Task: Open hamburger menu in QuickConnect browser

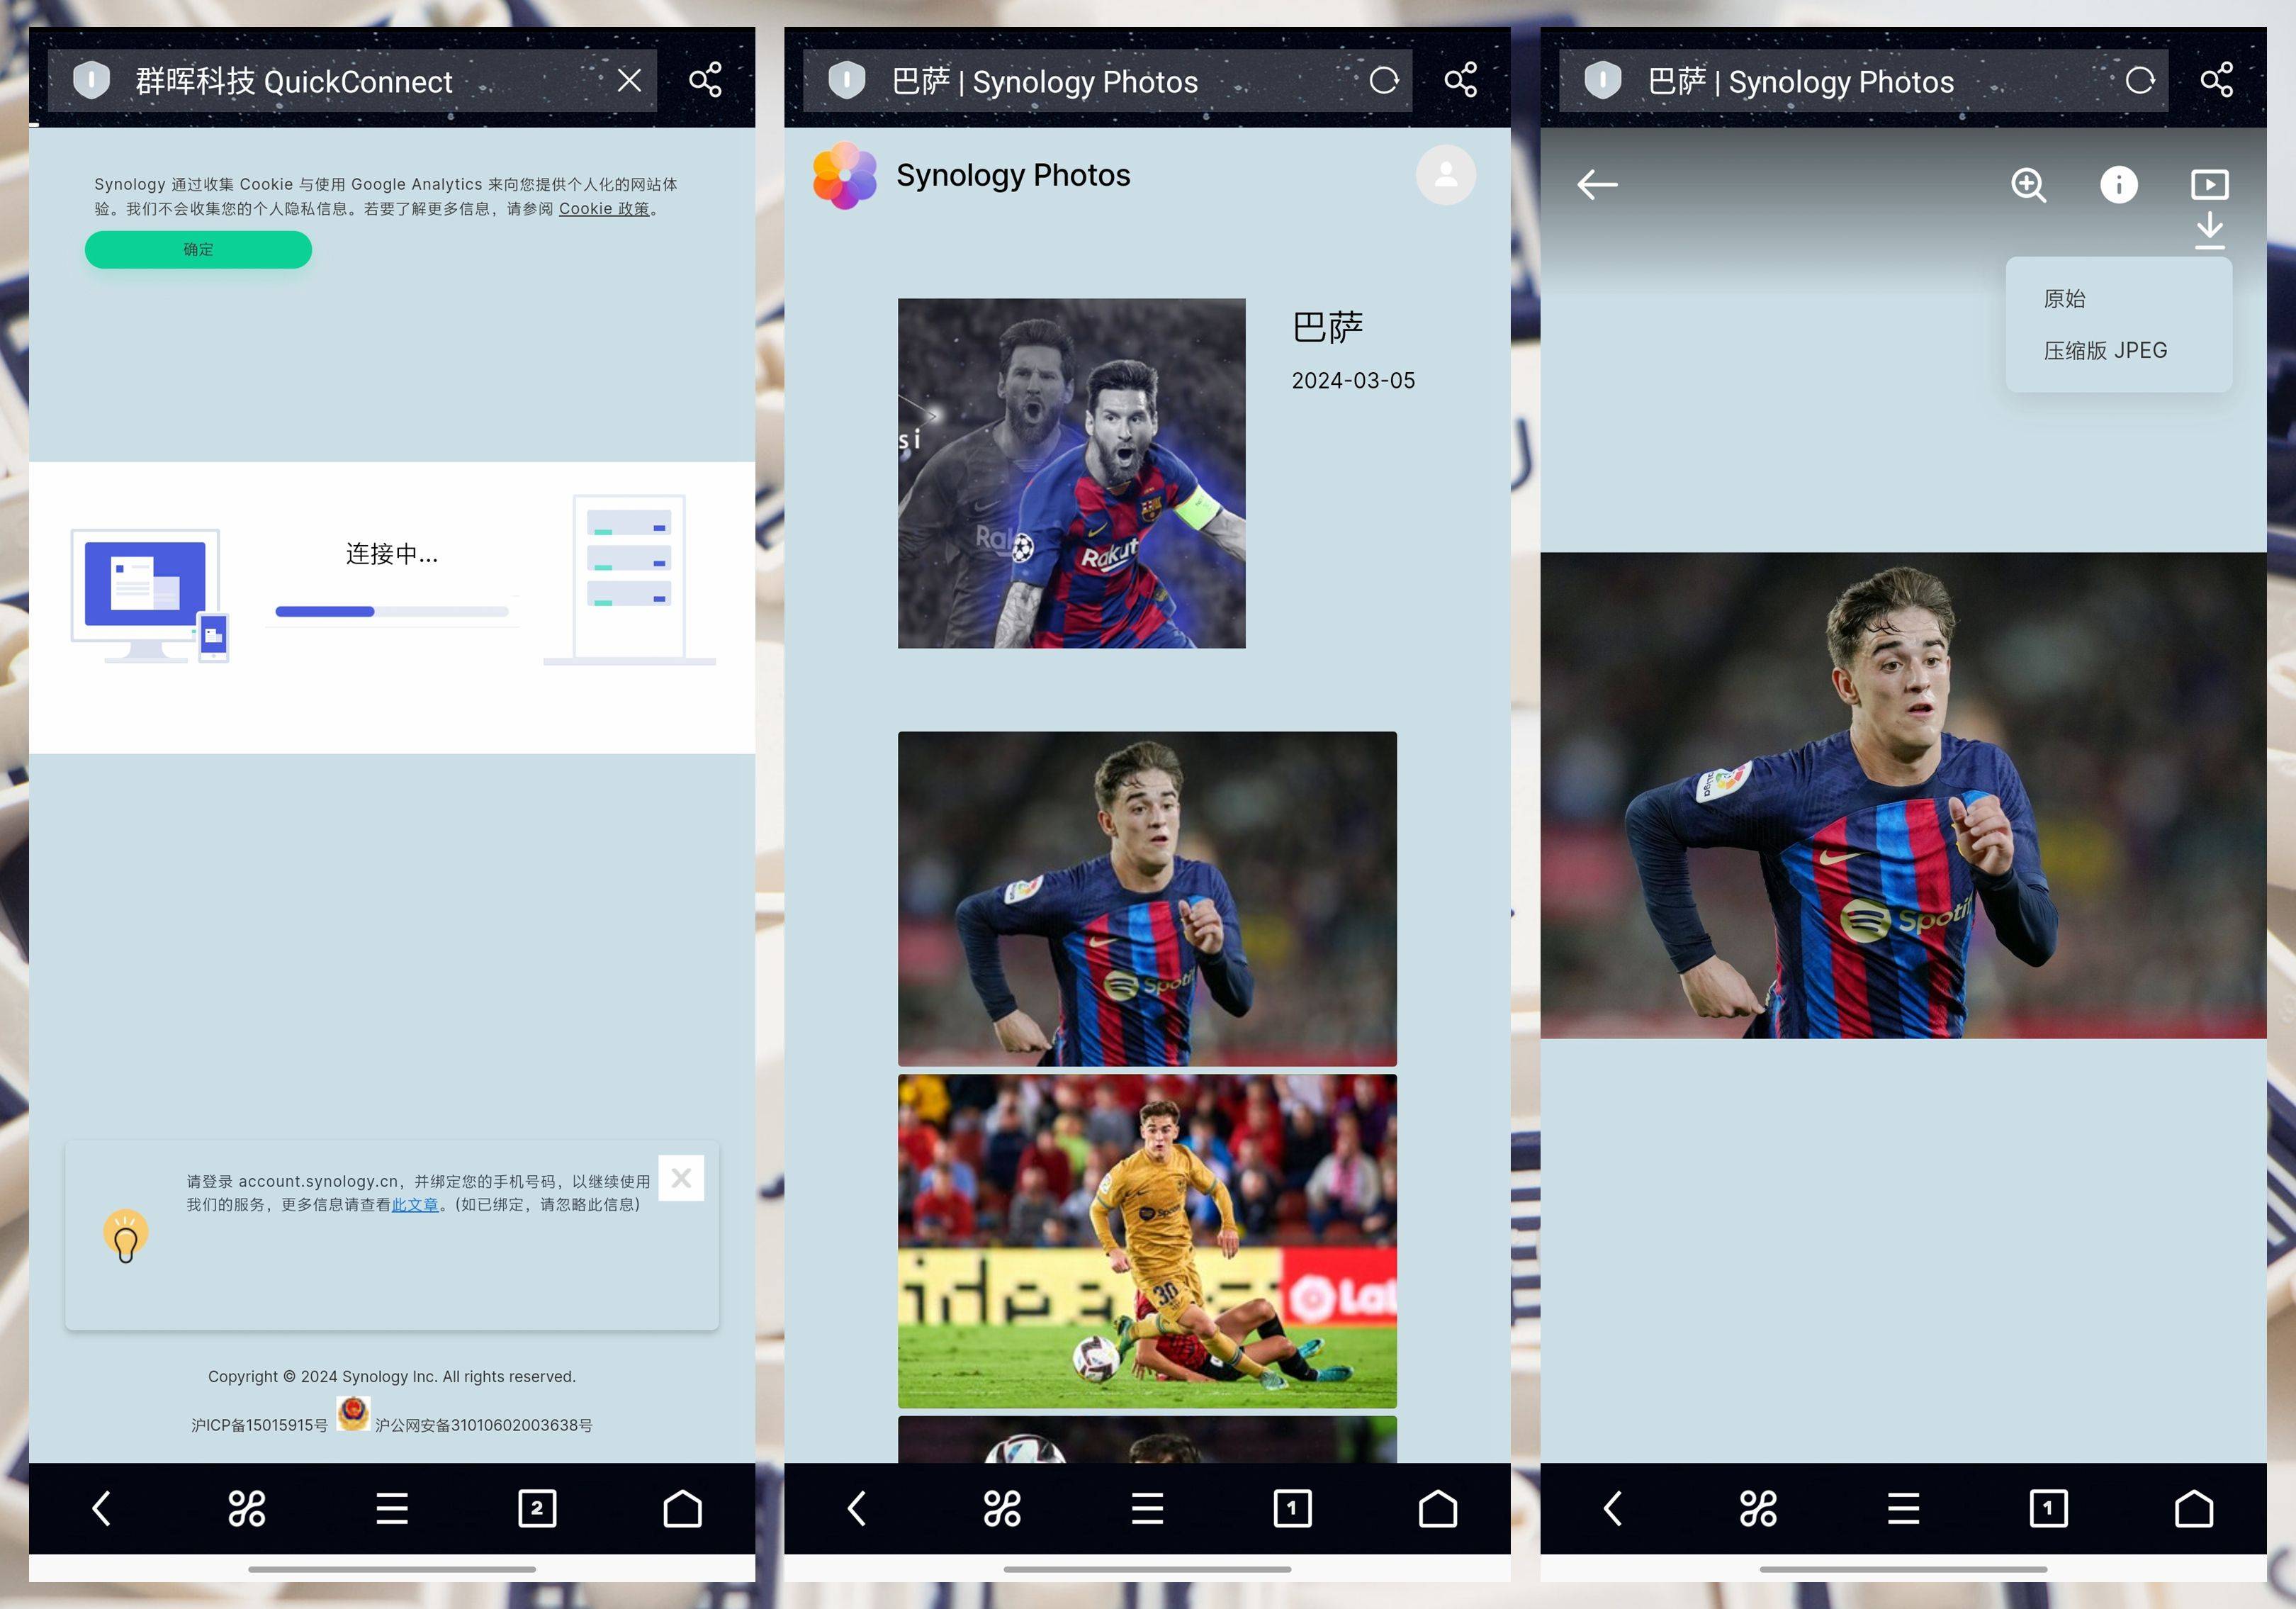Action: coord(392,1508)
